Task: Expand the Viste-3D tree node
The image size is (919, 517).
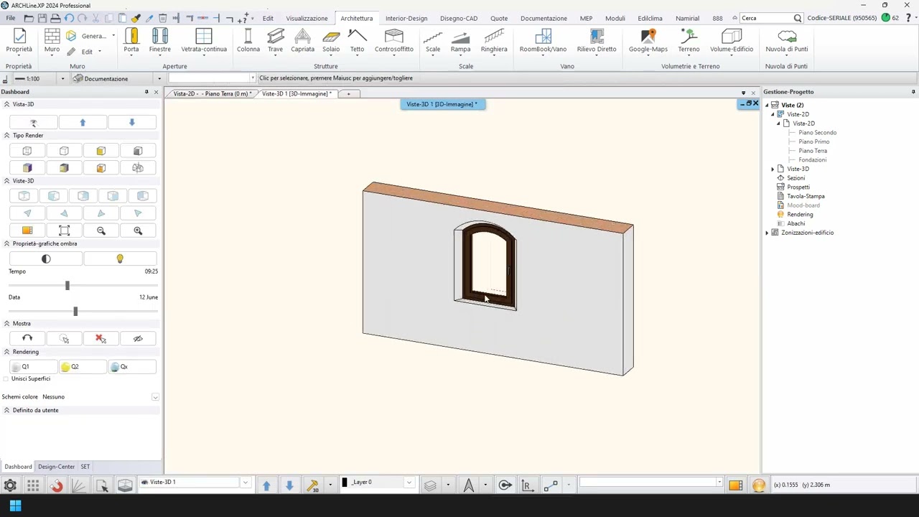Action: pyautogui.click(x=773, y=169)
